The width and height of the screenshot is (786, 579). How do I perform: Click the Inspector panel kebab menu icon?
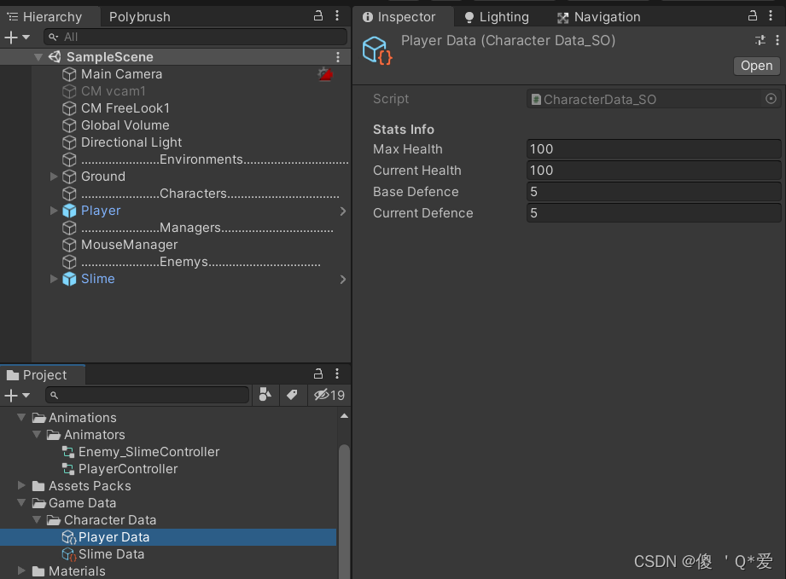(771, 16)
